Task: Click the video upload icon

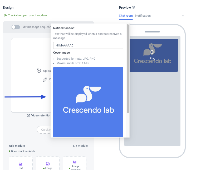Action: 39,70
